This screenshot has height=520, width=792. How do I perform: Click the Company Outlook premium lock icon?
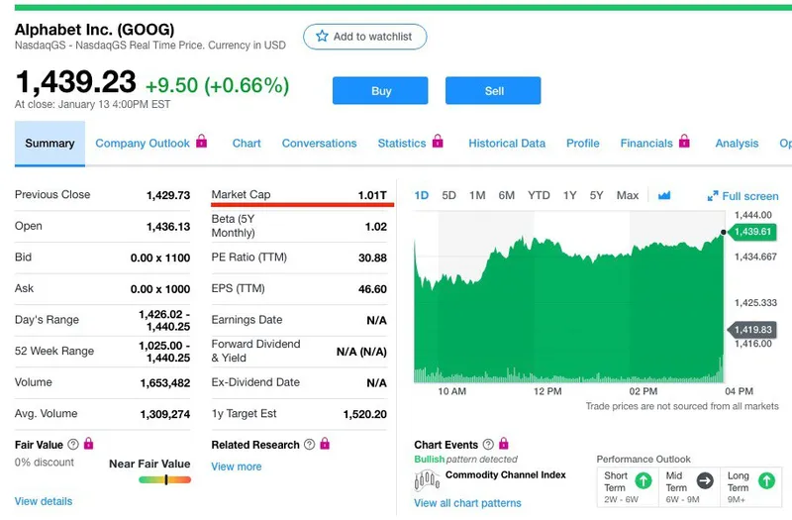pyautogui.click(x=202, y=142)
